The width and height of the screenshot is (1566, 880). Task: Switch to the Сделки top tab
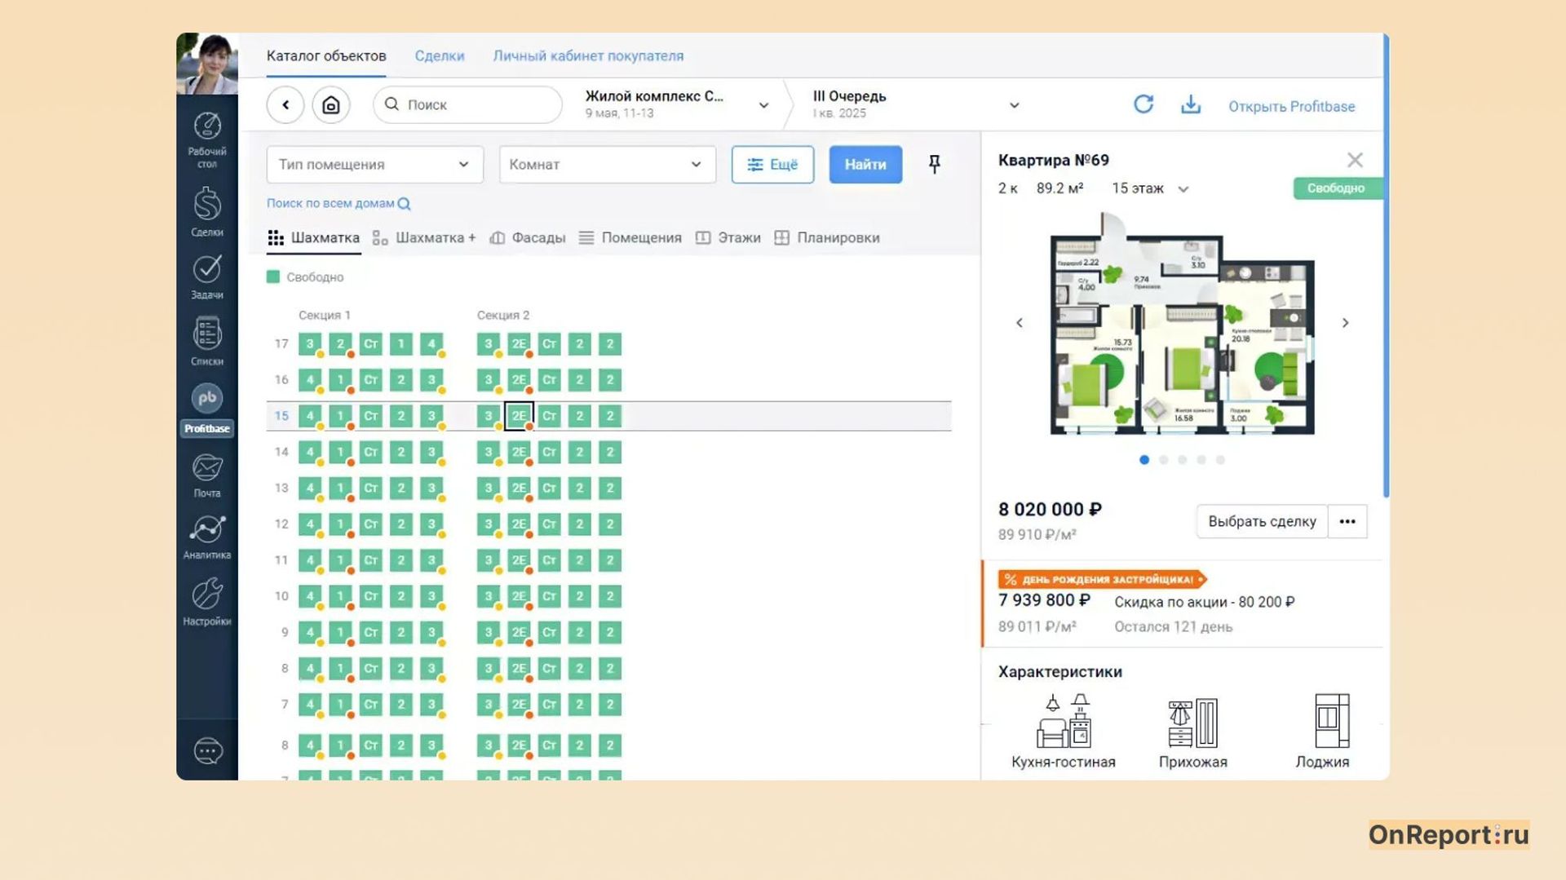439,56
